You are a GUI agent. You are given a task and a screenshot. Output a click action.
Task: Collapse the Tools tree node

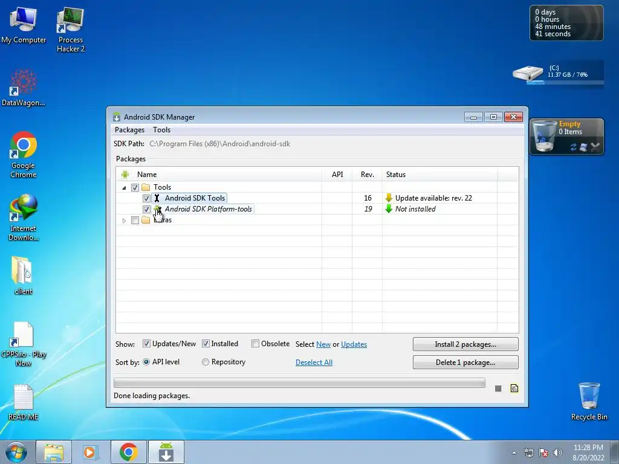(x=124, y=187)
